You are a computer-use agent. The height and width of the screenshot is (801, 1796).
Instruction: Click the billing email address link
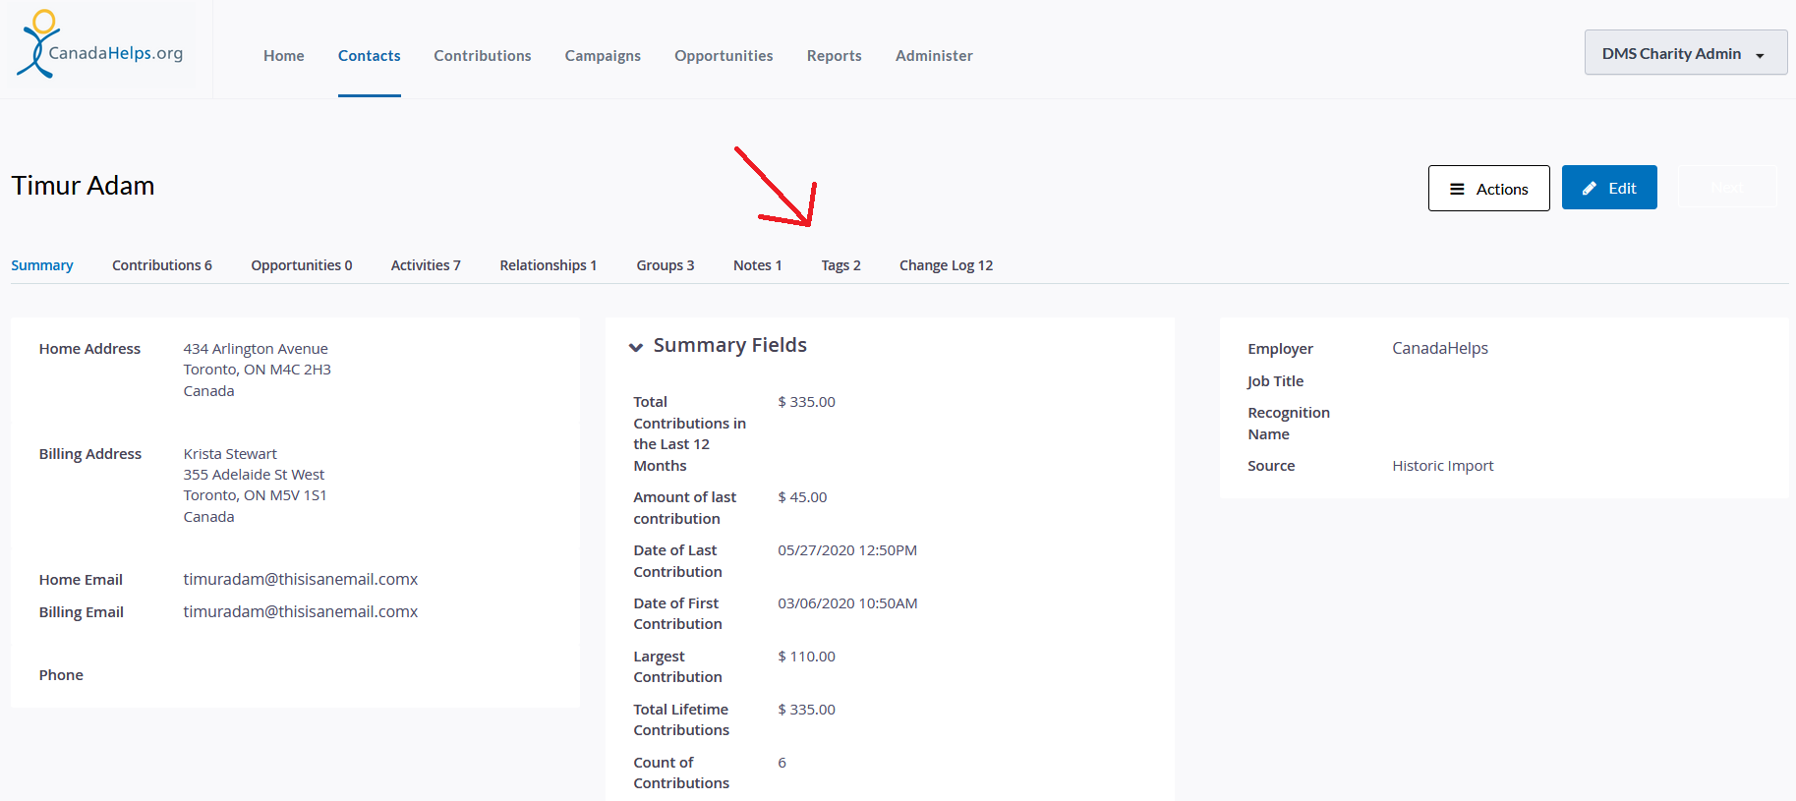[301, 611]
